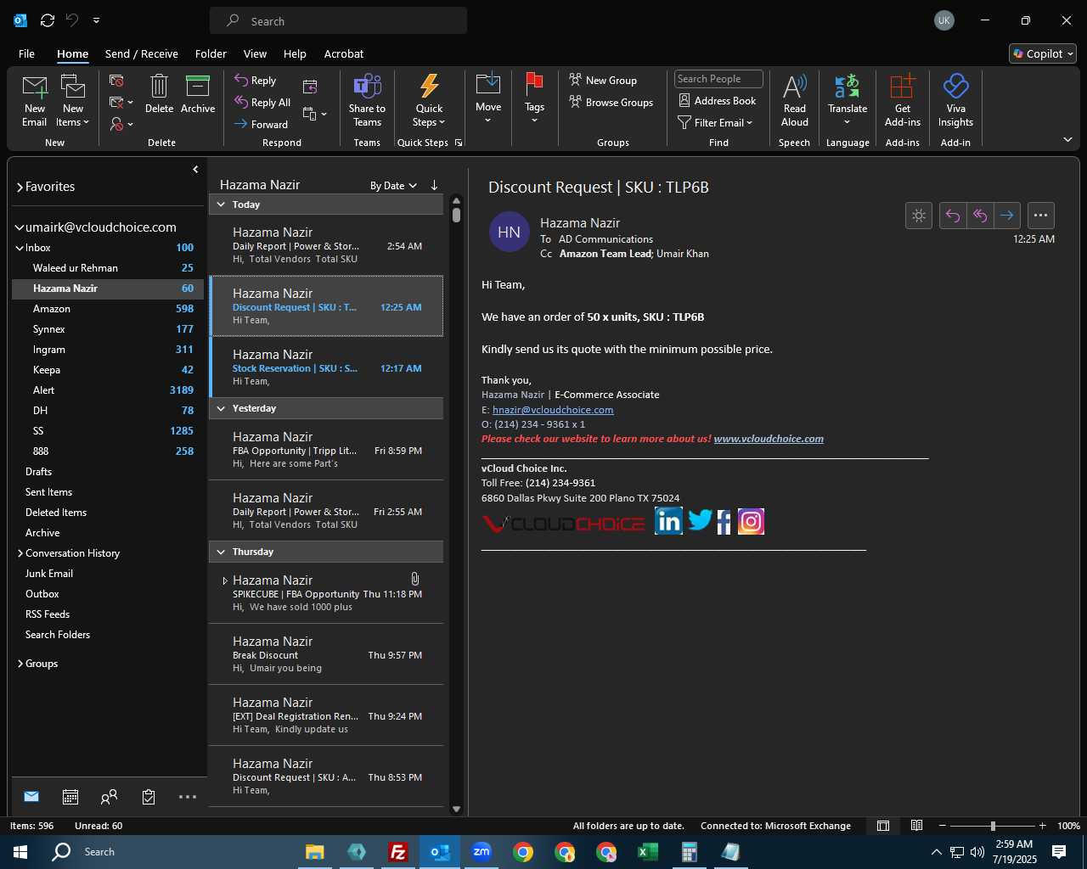Click Get Add-ins
Viewport: 1087px width, 869px height.
pyautogui.click(x=902, y=100)
